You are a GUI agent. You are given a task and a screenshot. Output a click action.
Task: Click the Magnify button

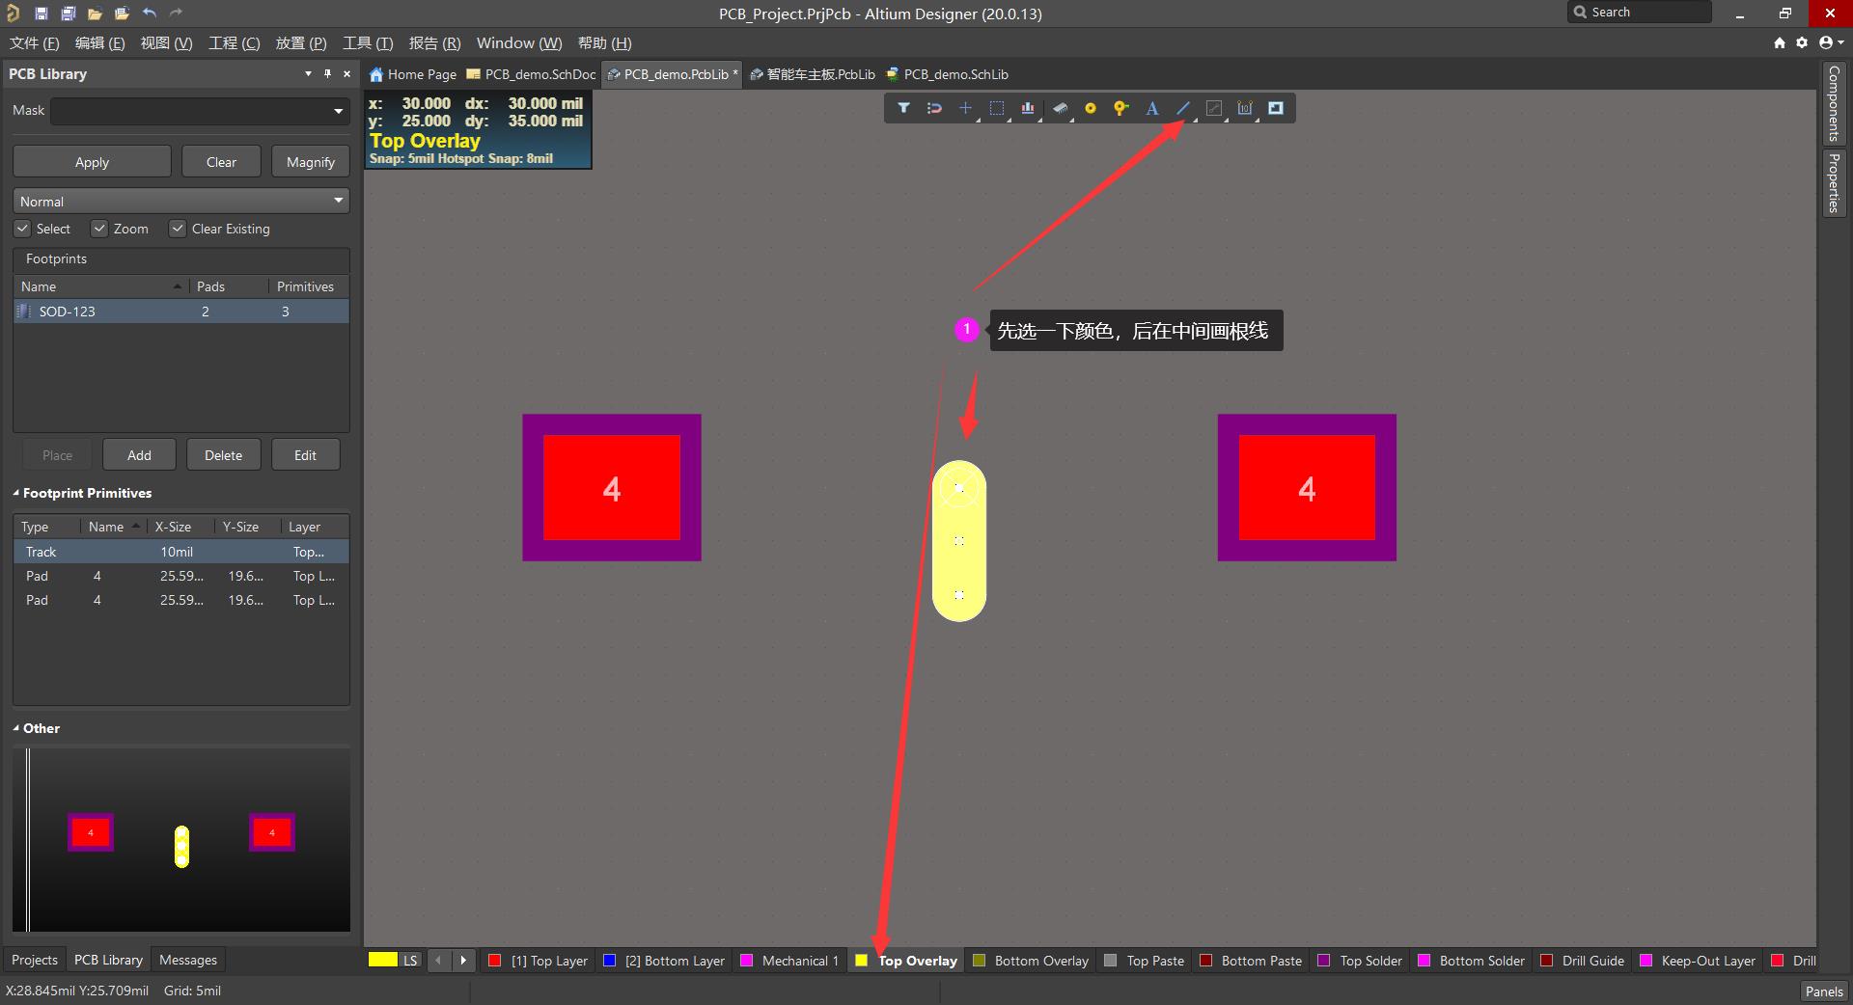[x=310, y=162]
